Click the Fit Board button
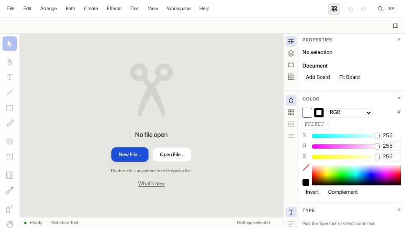405x228 pixels. [349, 77]
